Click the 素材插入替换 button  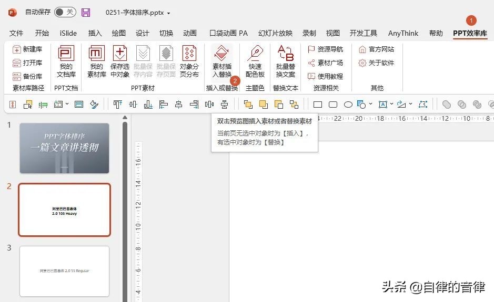pyautogui.click(x=222, y=61)
